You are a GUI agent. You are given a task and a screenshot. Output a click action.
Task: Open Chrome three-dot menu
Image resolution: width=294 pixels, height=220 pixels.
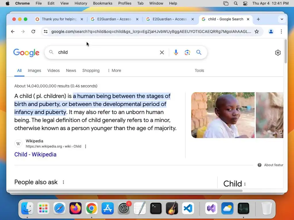281,32
